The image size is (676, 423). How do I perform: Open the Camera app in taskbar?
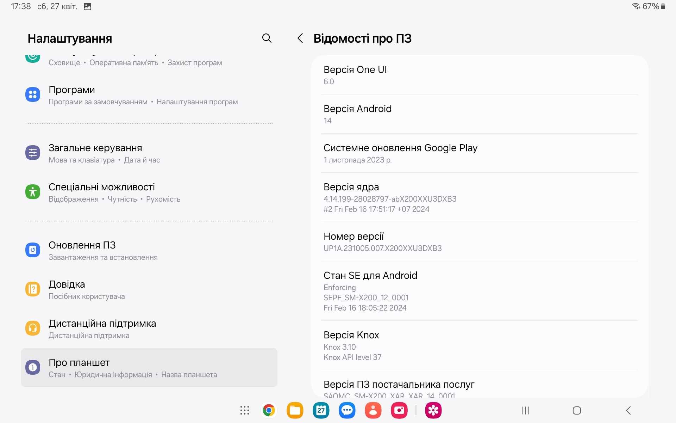click(x=399, y=410)
